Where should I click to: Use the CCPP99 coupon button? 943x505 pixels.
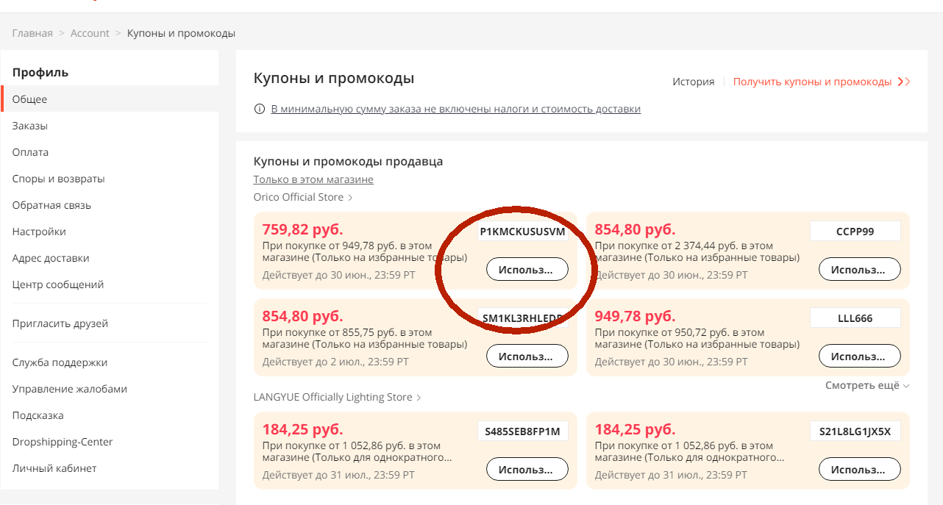click(859, 269)
